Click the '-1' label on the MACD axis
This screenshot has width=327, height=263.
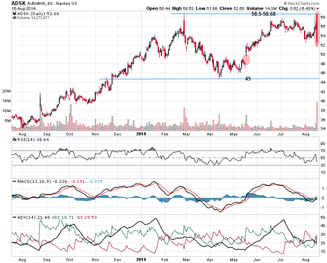(322, 208)
